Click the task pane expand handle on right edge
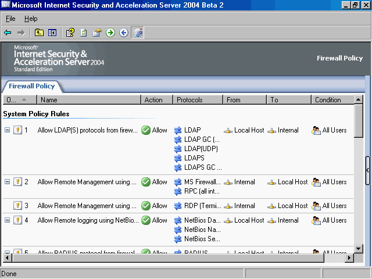Viewport: 372px width, 279px height. pyautogui.click(x=367, y=169)
